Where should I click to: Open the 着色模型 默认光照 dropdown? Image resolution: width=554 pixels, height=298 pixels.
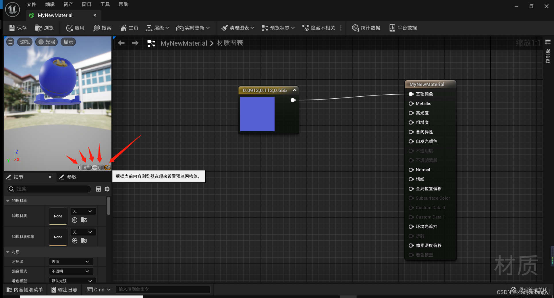(72, 281)
